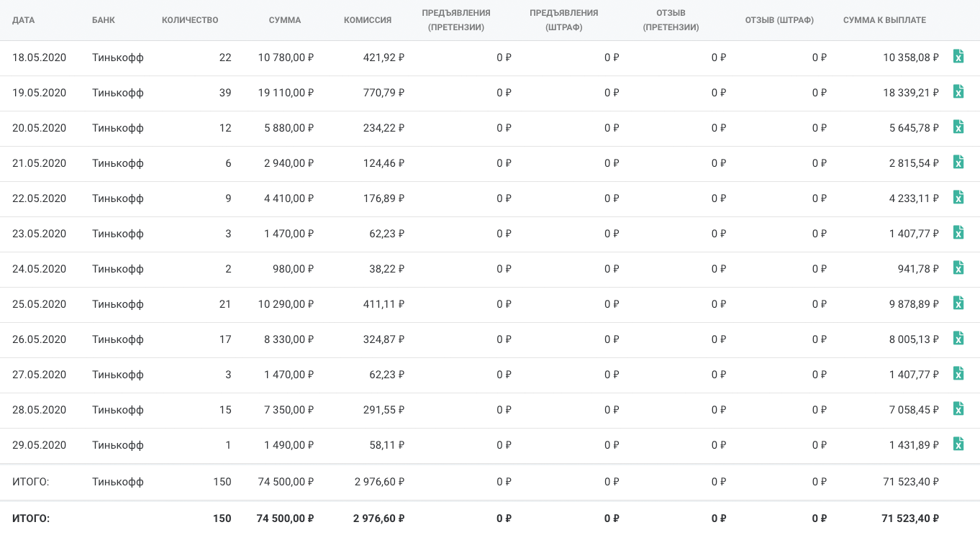
Task: Click the commission 291,55 ₽
Action: [384, 410]
